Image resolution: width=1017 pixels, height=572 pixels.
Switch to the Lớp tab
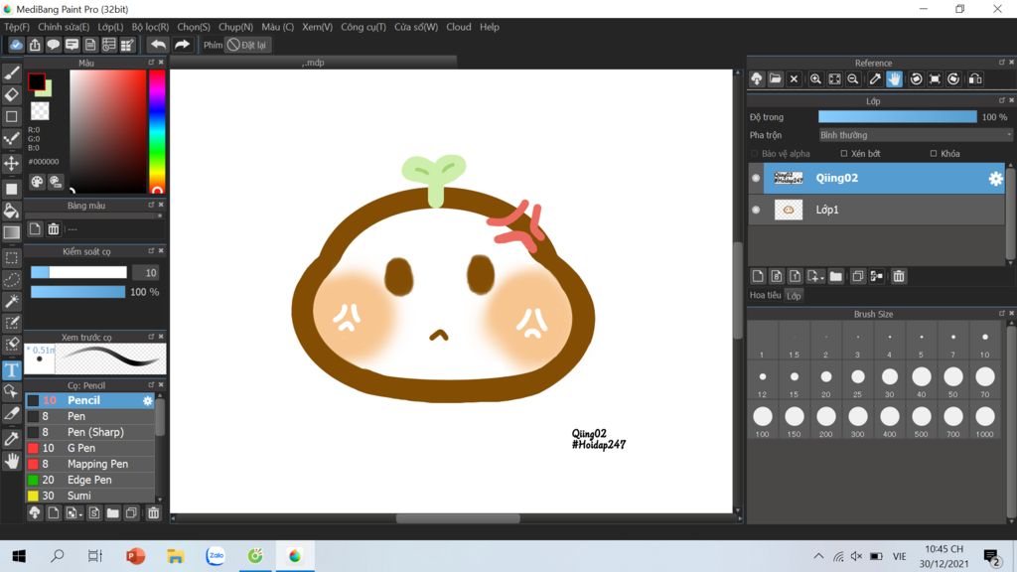pyautogui.click(x=794, y=296)
